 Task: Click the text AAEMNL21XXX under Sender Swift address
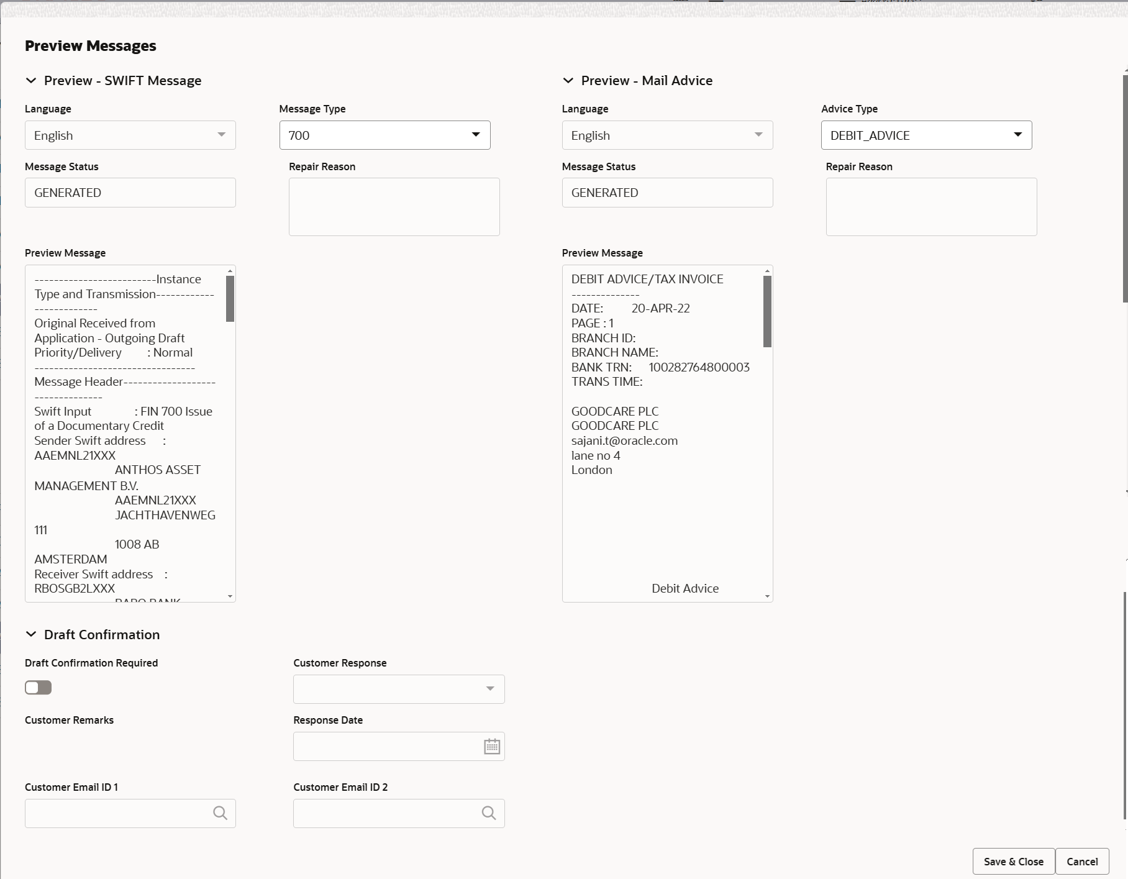click(x=75, y=455)
